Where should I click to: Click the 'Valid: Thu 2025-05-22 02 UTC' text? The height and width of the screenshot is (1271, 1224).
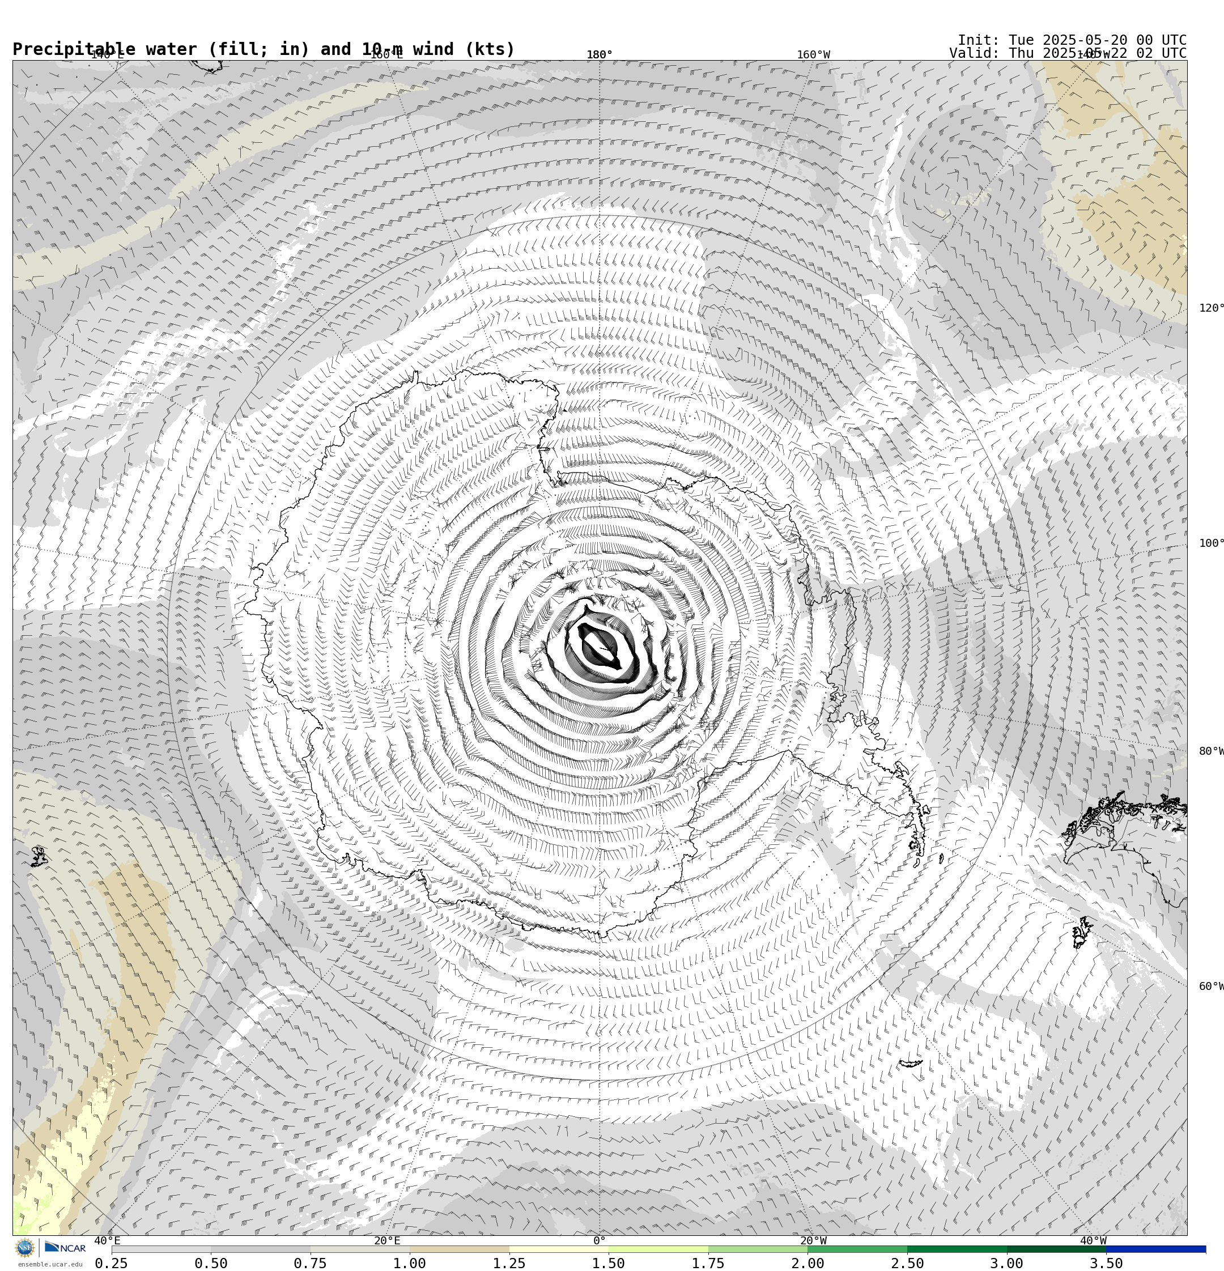tap(1068, 53)
